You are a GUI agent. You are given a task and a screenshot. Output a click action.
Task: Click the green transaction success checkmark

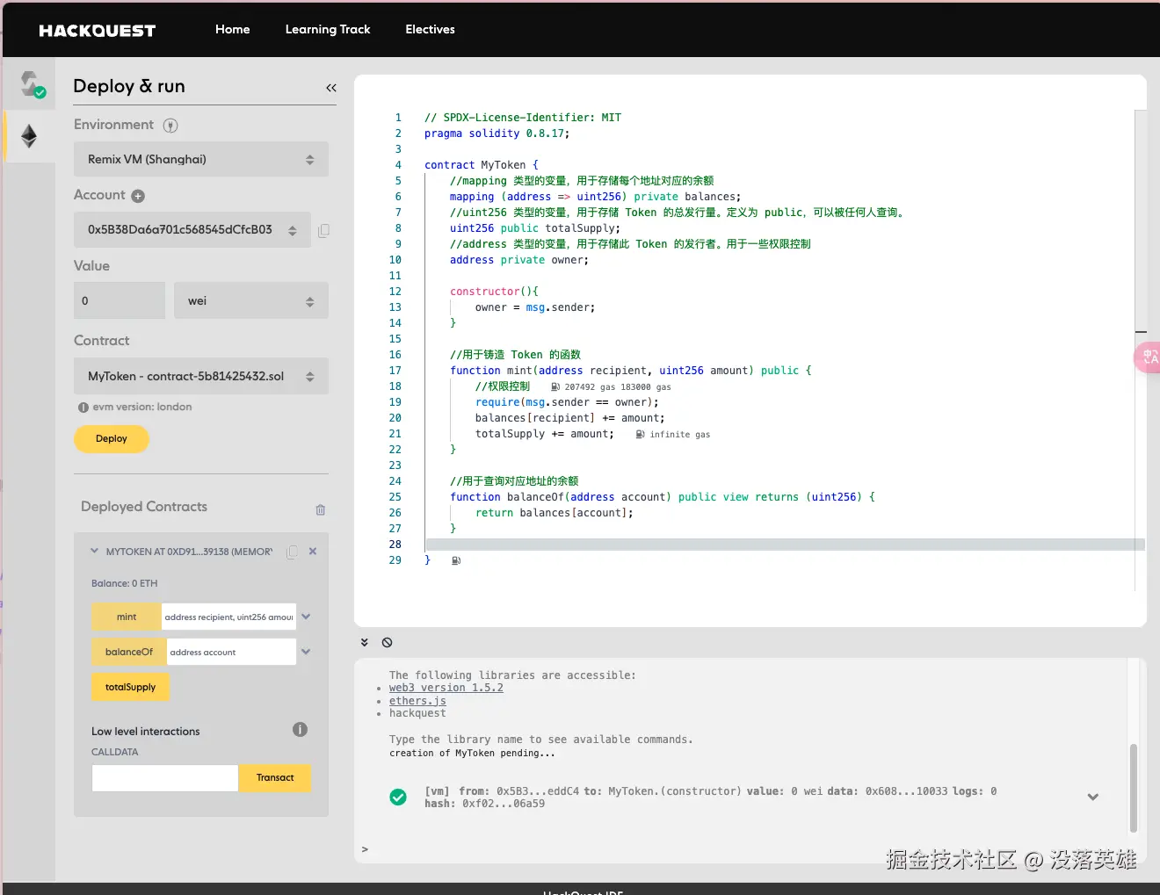click(398, 797)
